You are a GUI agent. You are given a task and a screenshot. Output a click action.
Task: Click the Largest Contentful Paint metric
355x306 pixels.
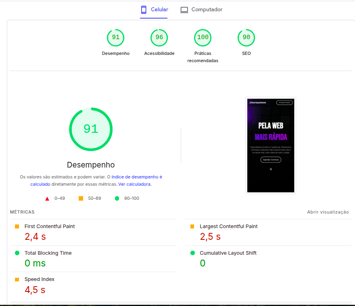[x=228, y=226]
